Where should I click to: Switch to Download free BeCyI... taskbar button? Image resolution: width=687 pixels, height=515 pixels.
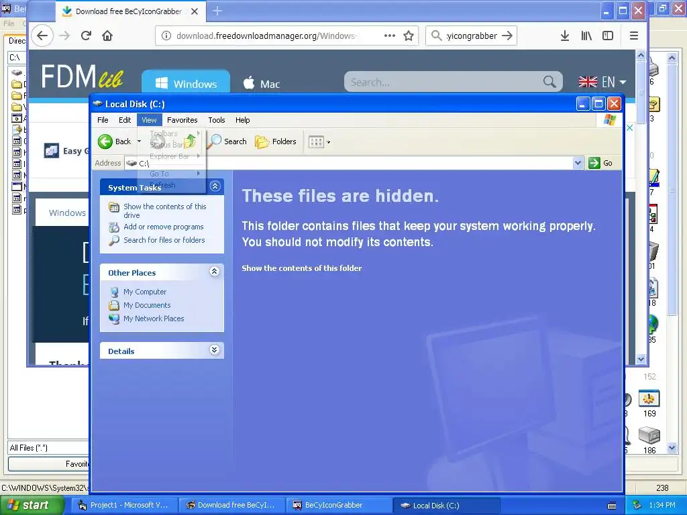click(x=232, y=505)
